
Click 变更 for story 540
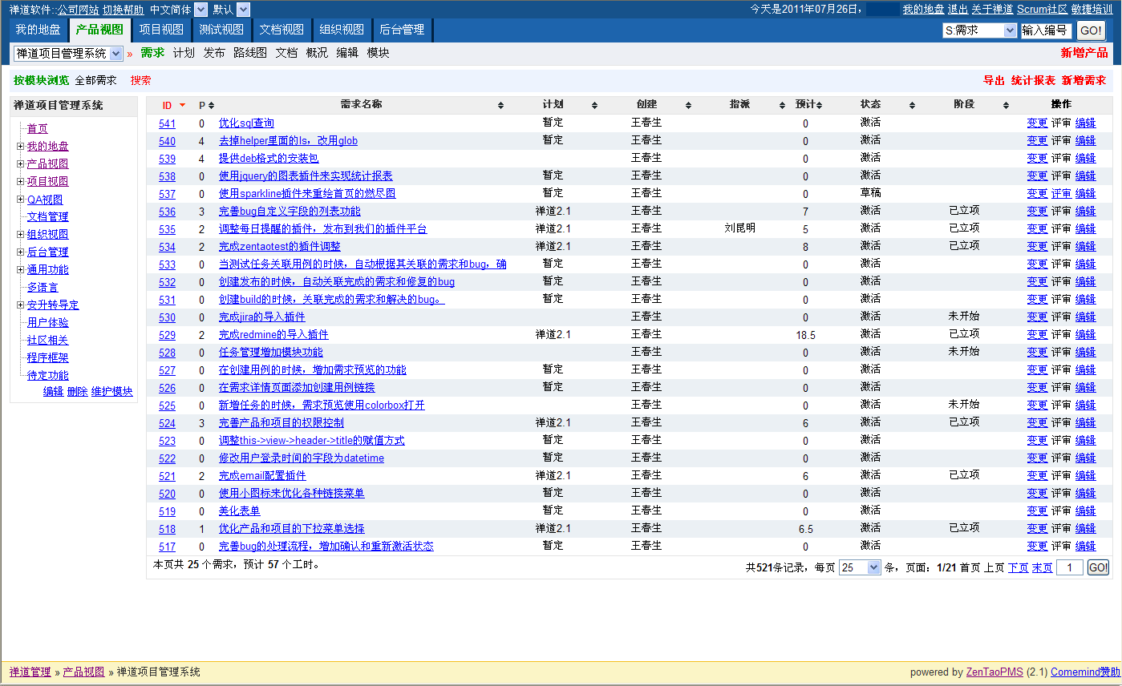[1037, 140]
